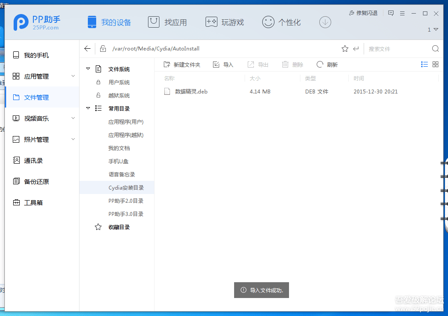Click 修复闪退 to fix app crashes
The width and height of the screenshot is (448, 316).
(363, 13)
